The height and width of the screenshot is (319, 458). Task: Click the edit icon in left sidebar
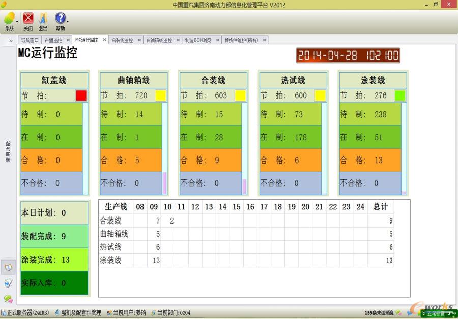(8, 283)
